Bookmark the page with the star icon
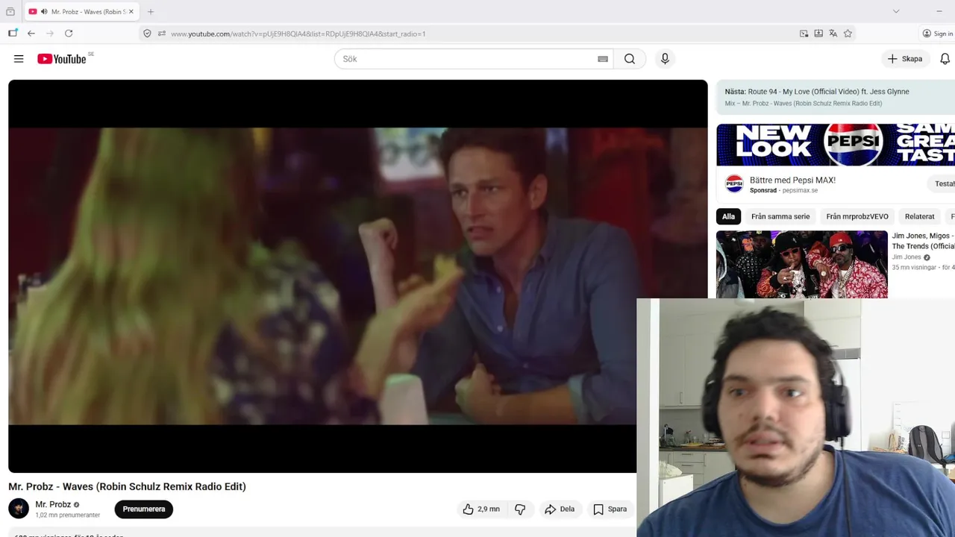 point(848,34)
